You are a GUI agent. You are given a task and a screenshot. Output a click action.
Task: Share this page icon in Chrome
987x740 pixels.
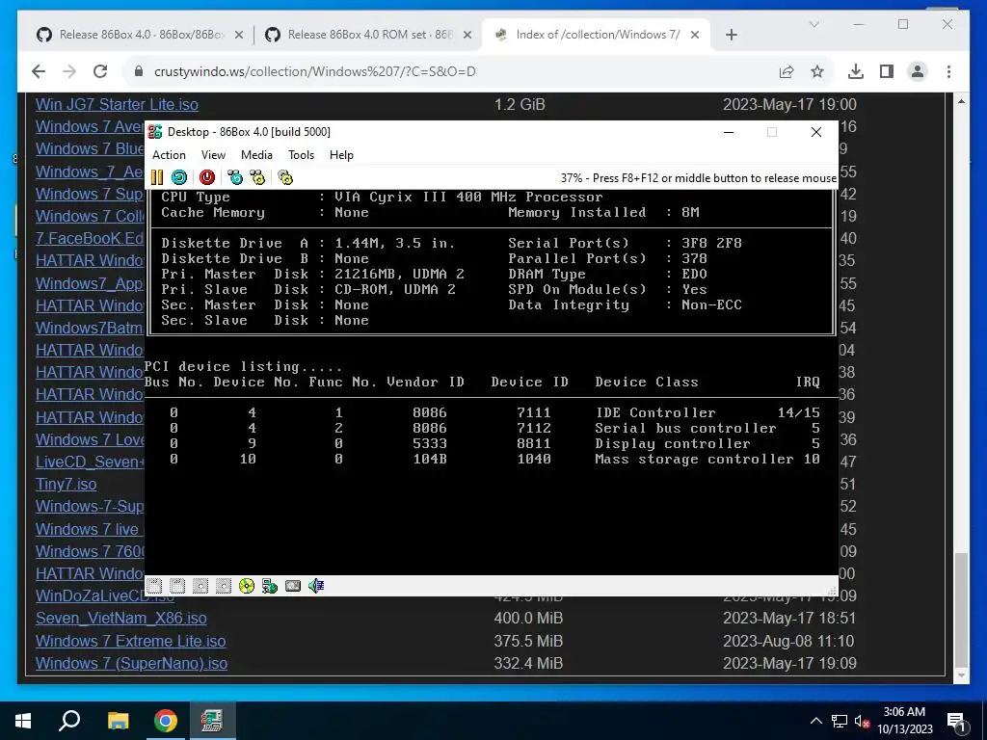(x=787, y=71)
